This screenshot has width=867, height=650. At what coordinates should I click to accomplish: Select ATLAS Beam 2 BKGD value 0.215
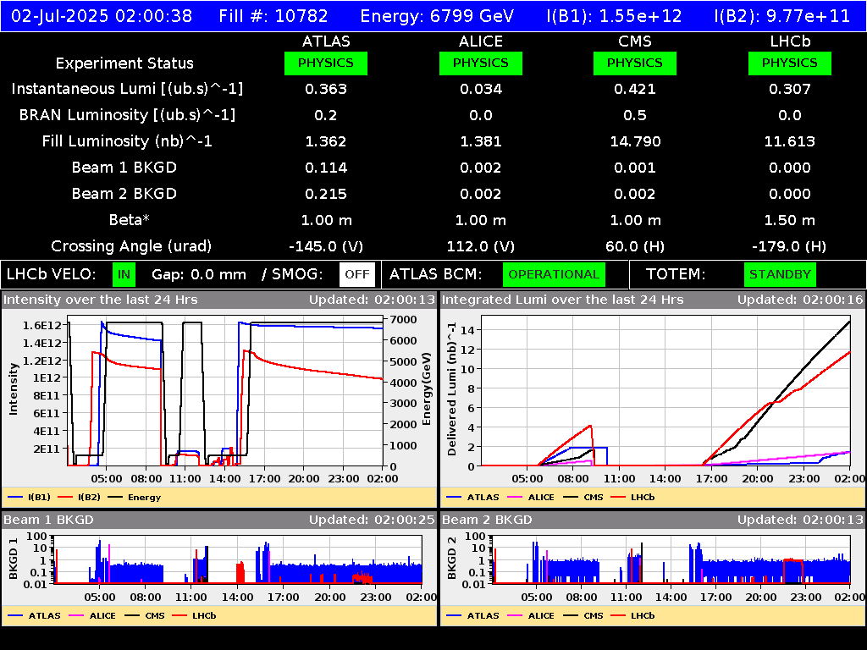click(x=326, y=194)
